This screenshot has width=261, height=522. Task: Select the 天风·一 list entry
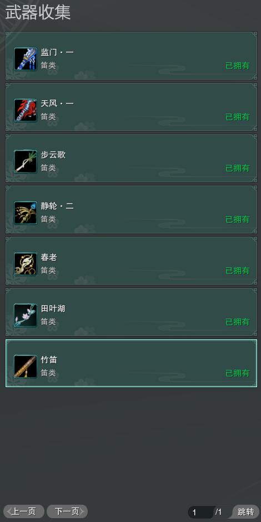click(131, 107)
